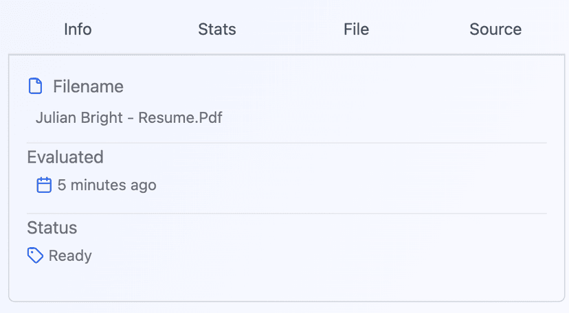
Task: Click the '5 minutes ago' timestamp
Action: coord(107,185)
